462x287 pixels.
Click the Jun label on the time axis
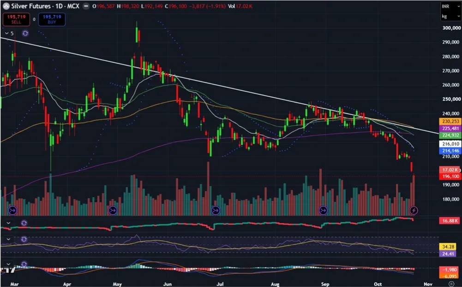[x=168, y=284]
